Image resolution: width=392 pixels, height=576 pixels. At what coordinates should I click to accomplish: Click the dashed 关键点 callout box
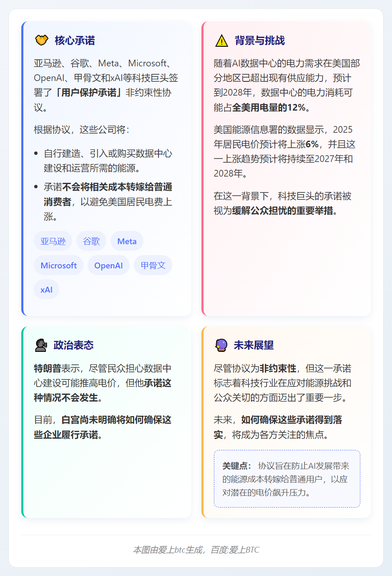pos(287,479)
